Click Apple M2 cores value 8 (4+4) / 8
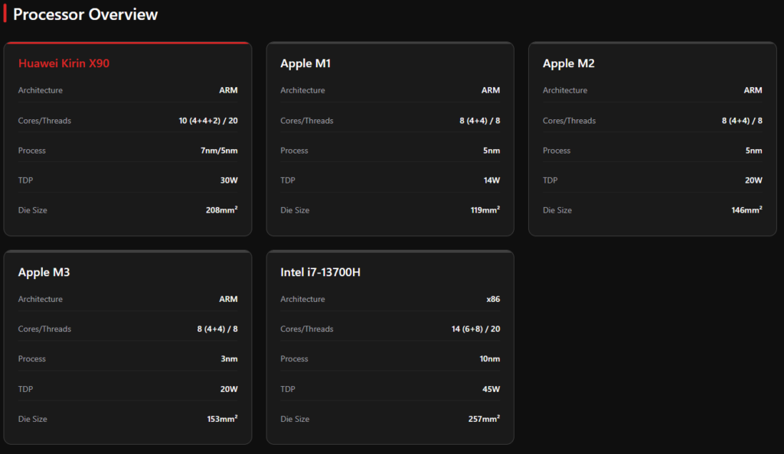Screen dimensions: 784x454 [x=742, y=121]
